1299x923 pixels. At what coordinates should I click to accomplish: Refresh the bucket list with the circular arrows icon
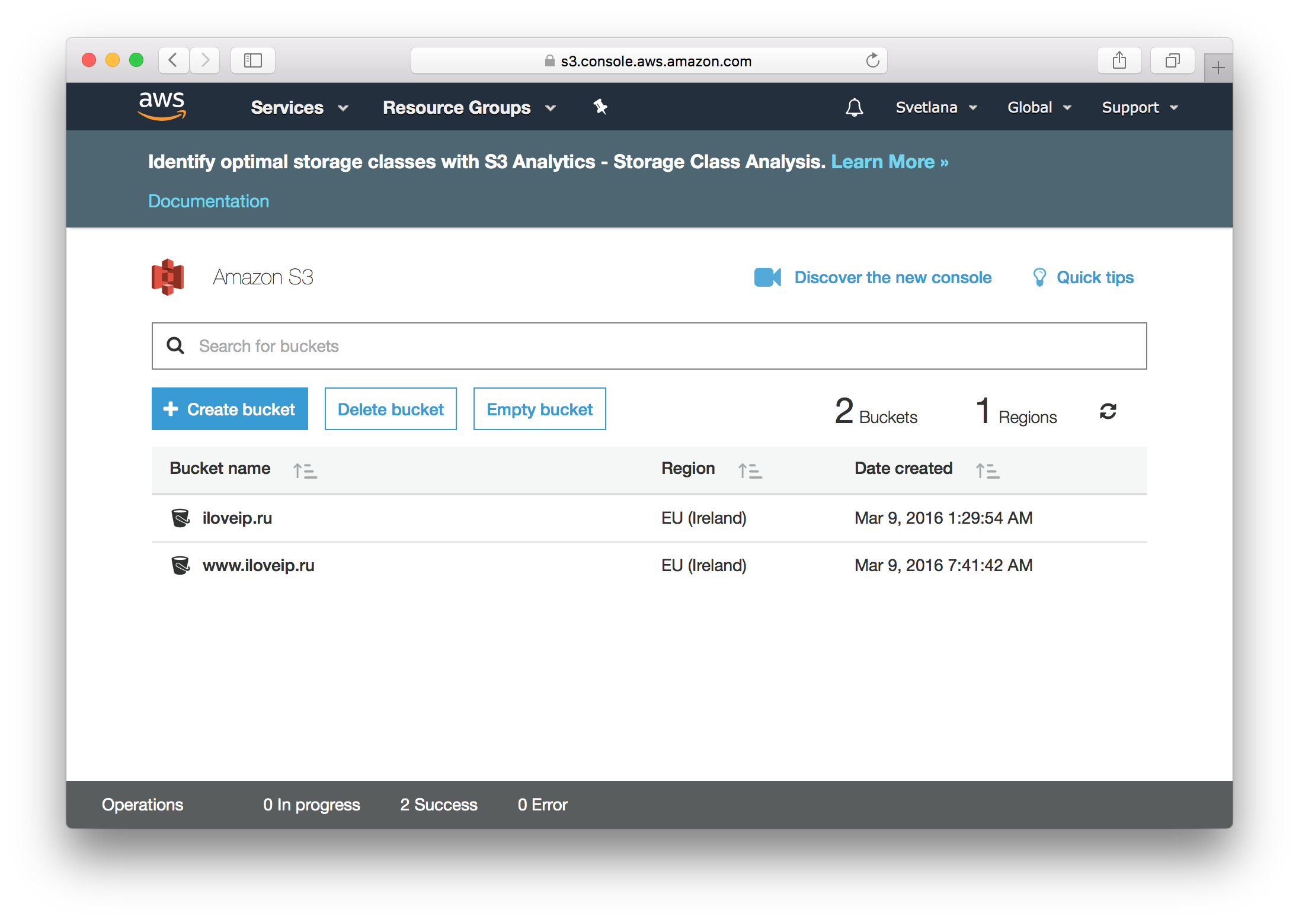pos(1108,411)
